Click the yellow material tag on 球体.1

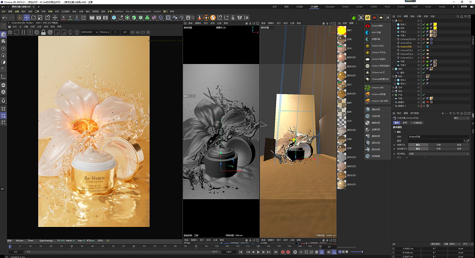point(435,24)
